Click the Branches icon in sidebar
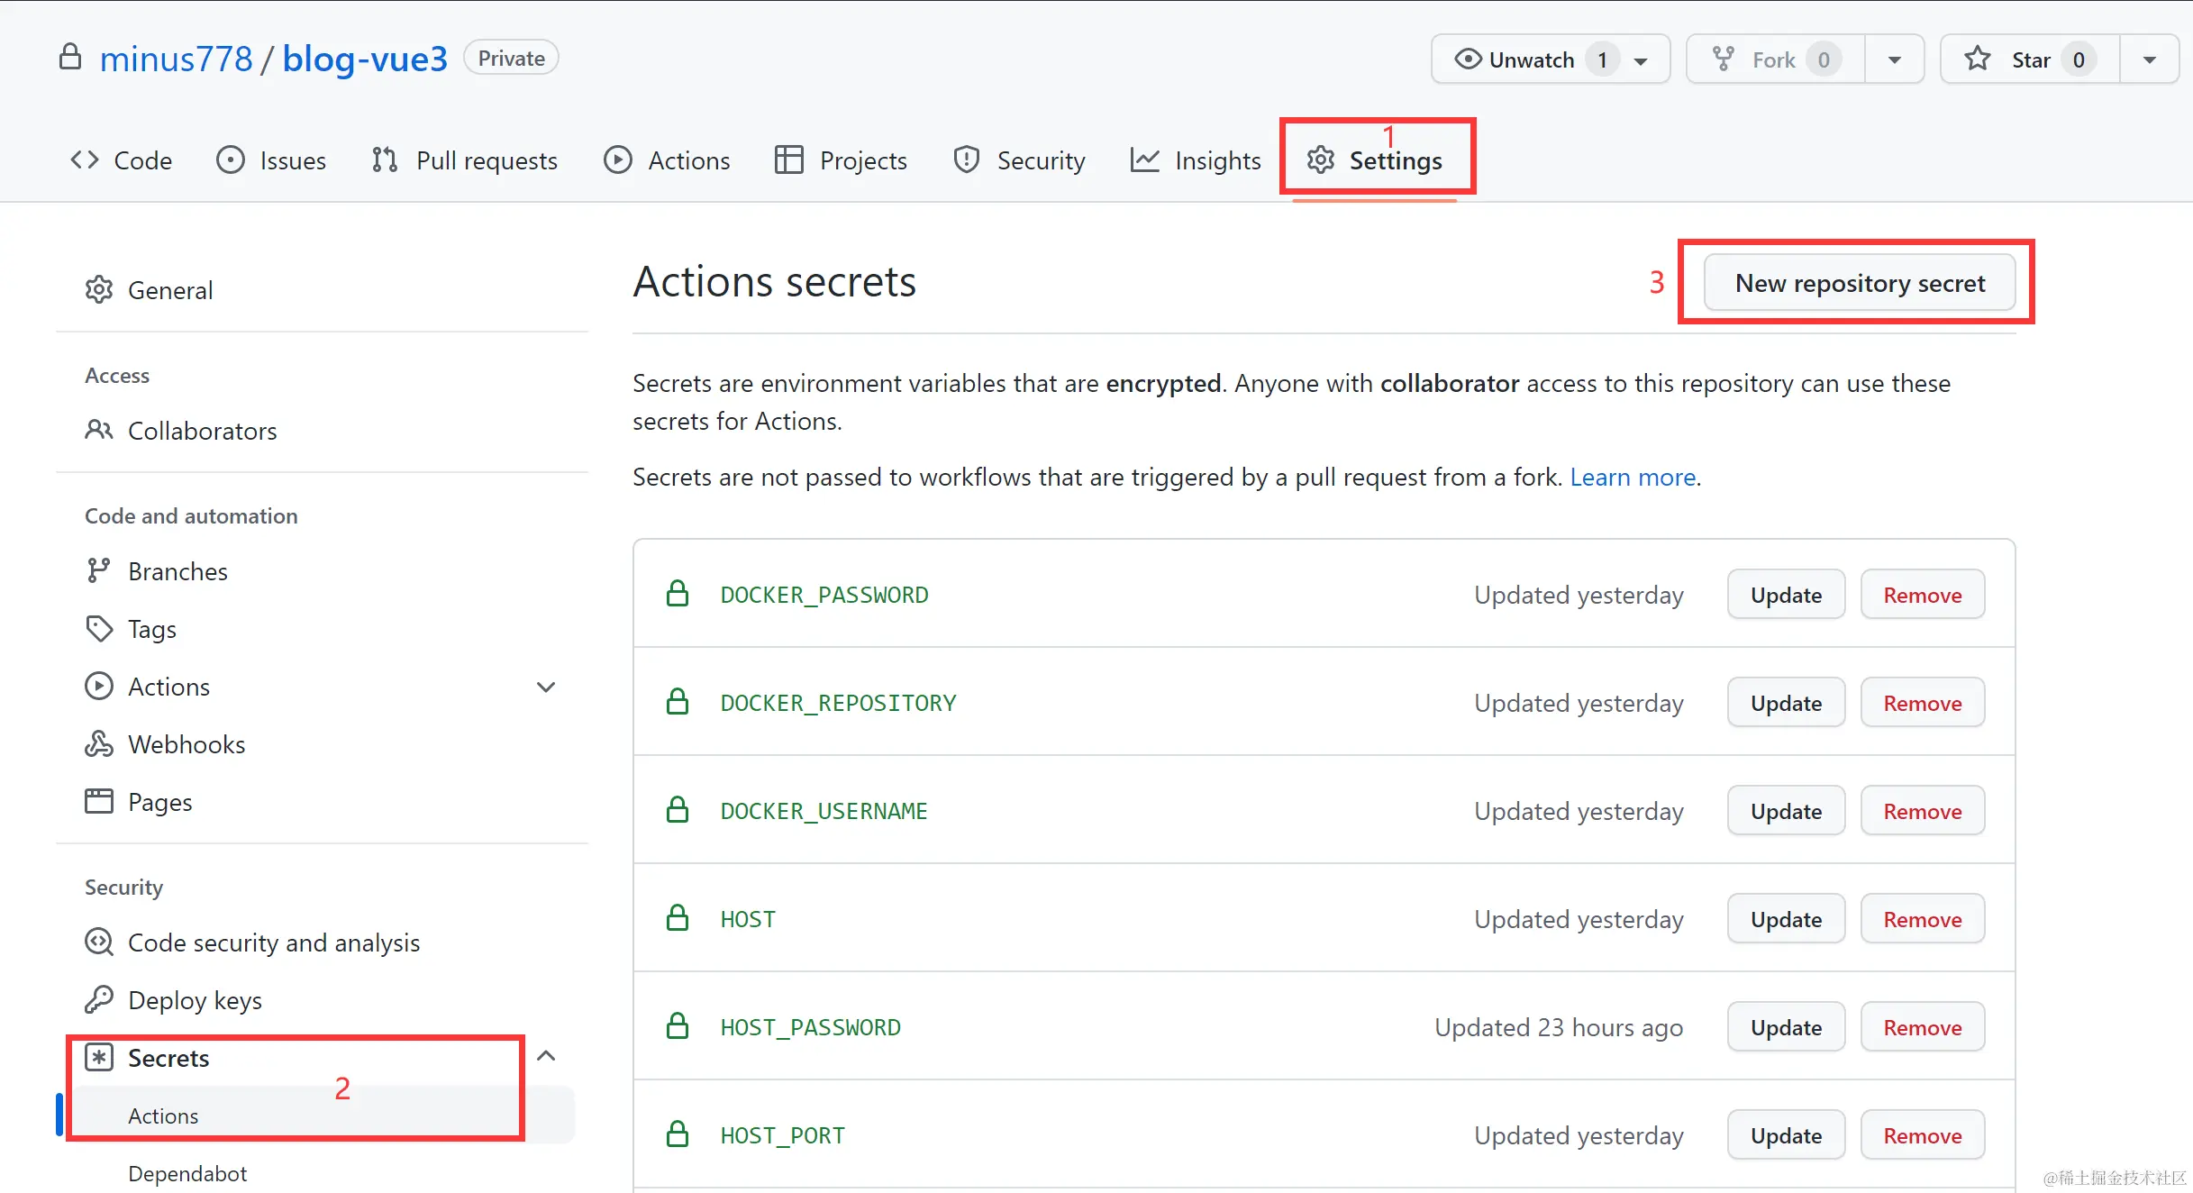 98,571
